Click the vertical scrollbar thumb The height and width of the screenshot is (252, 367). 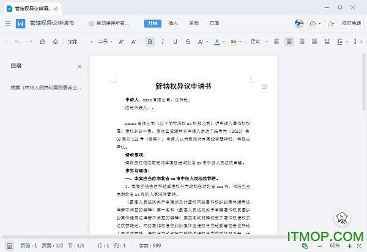point(364,81)
